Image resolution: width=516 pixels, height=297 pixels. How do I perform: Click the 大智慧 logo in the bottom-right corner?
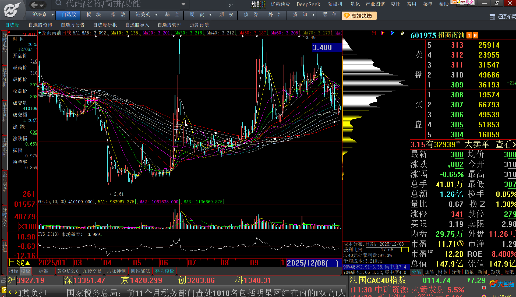502,284
